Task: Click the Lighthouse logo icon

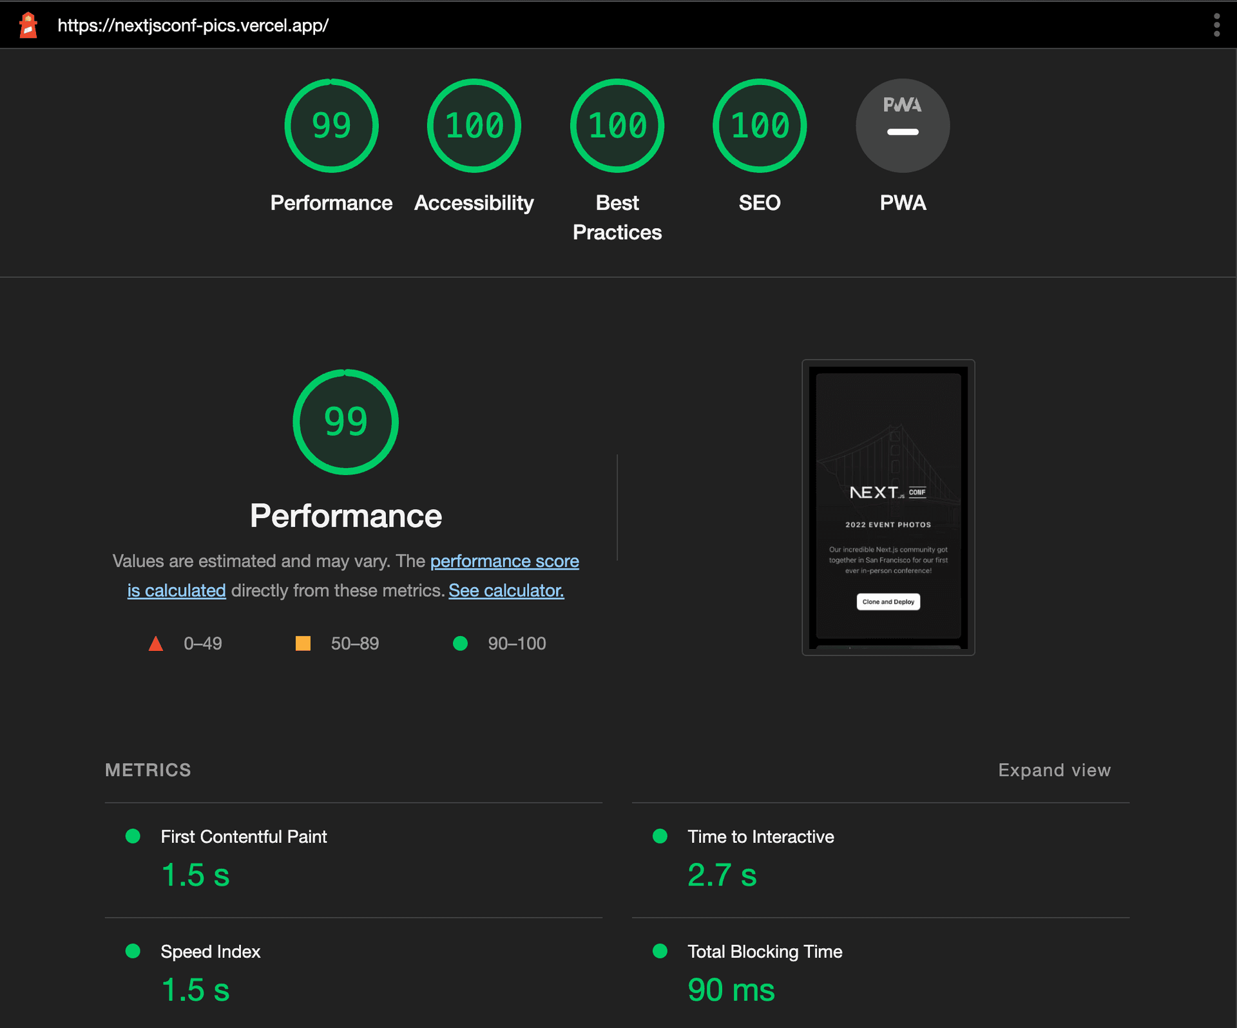Action: (x=28, y=25)
